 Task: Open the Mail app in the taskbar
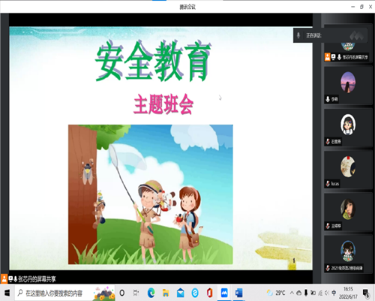(x=180, y=293)
